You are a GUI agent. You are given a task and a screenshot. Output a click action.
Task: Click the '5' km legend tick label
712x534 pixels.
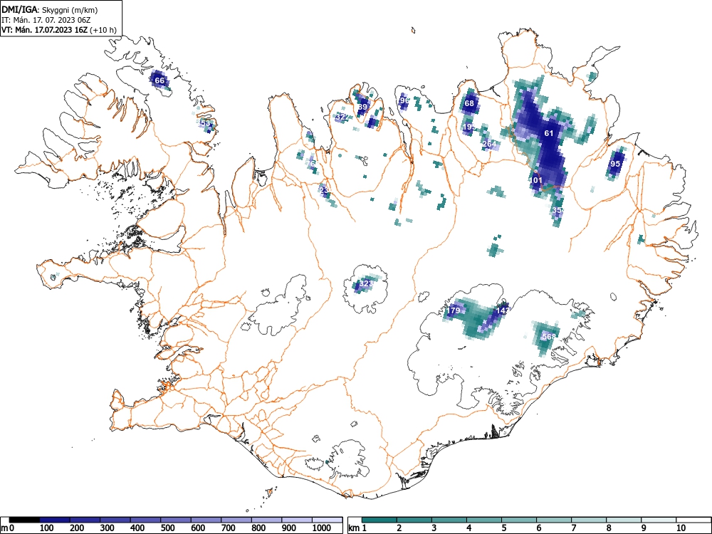[504, 528]
